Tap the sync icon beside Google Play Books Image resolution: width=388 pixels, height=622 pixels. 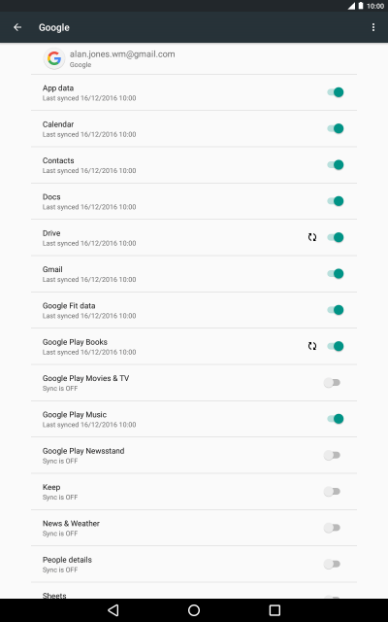(x=312, y=346)
